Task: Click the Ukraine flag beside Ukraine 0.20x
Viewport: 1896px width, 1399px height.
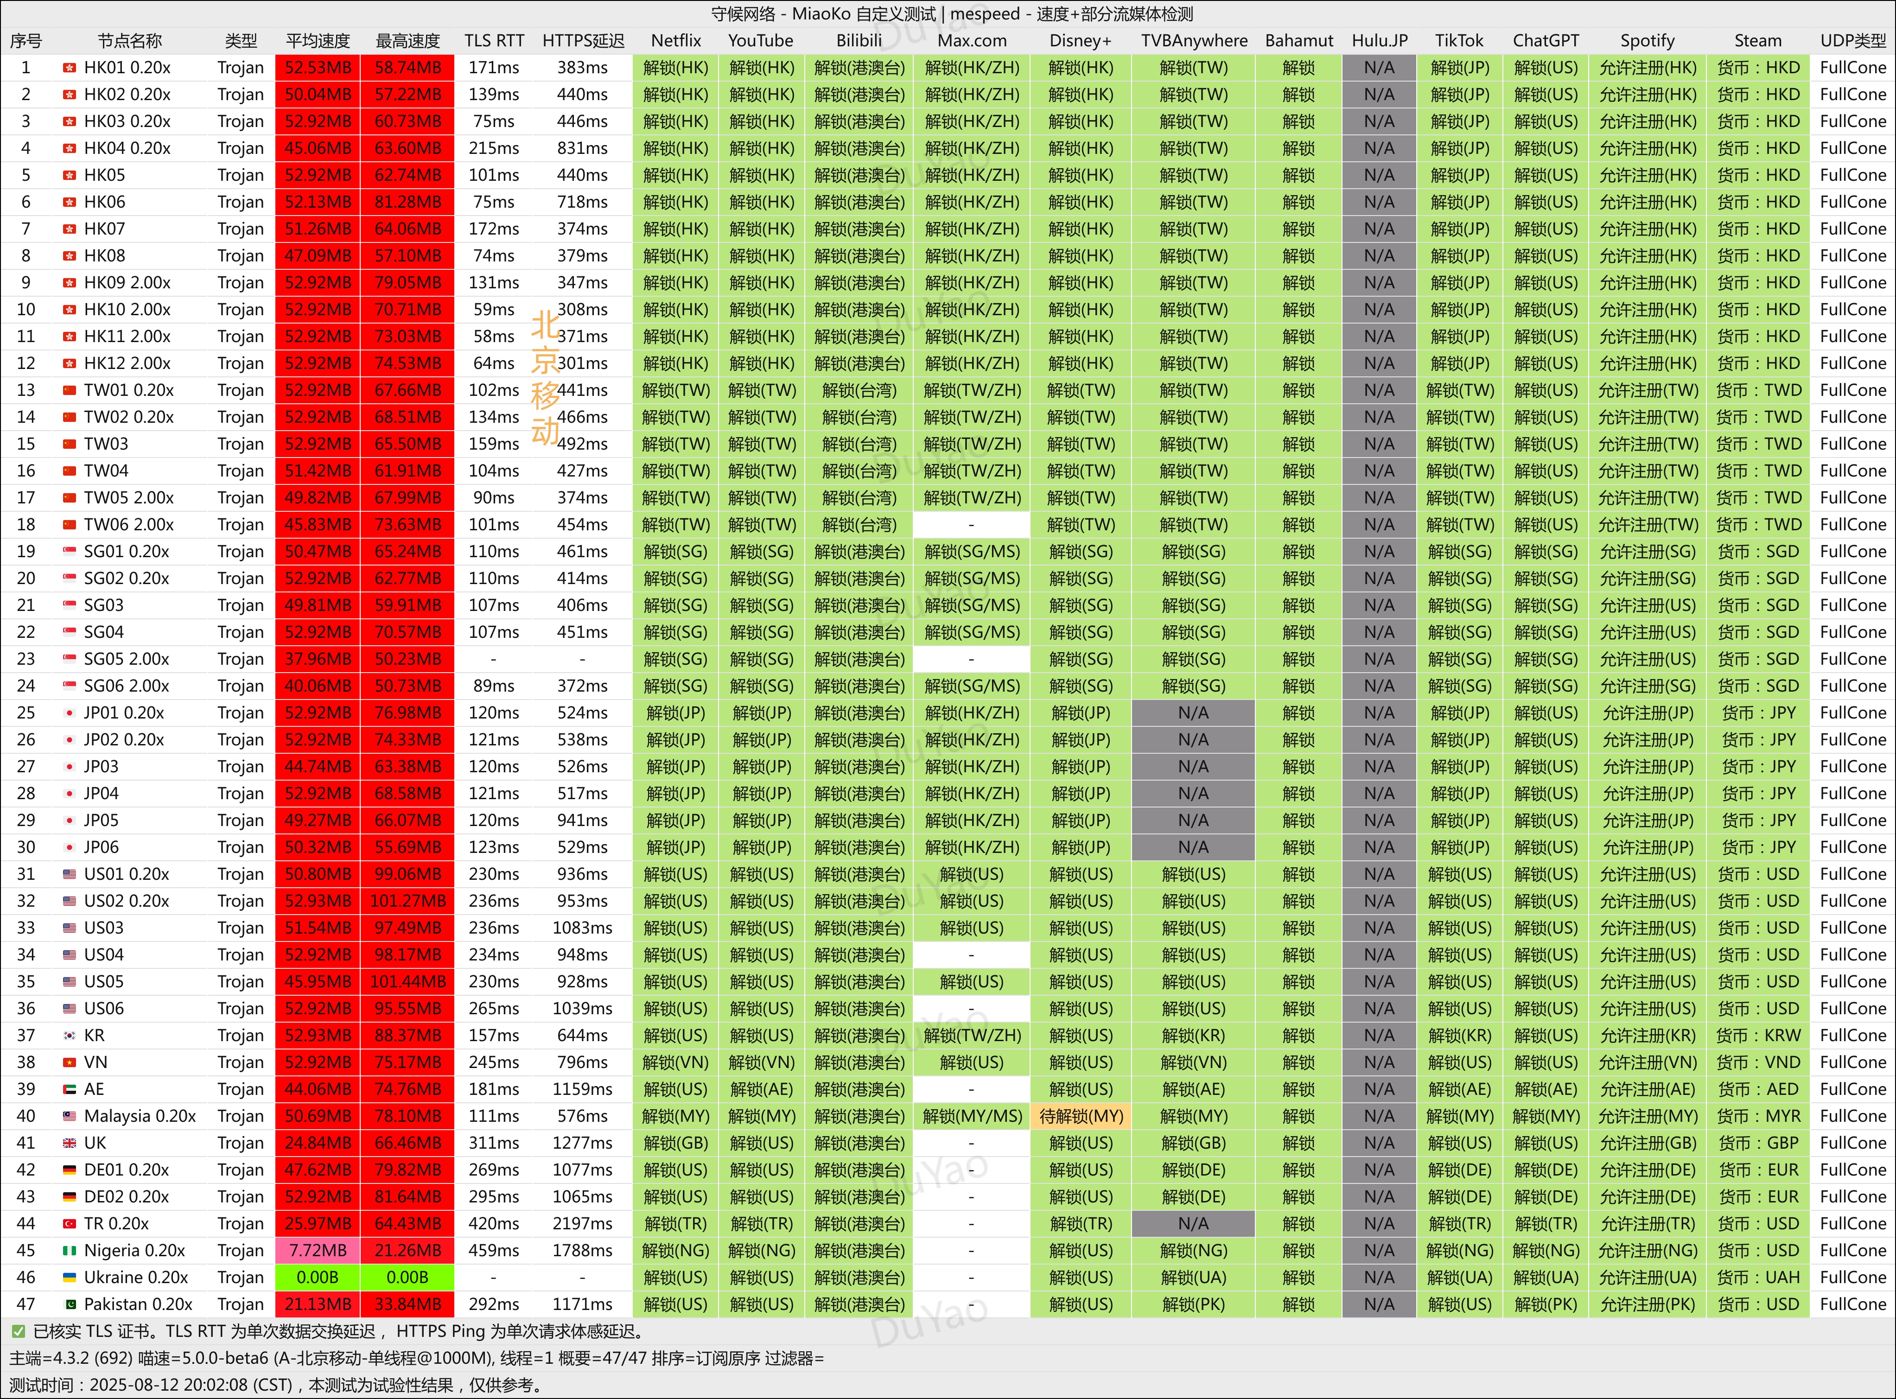Action: point(70,1278)
